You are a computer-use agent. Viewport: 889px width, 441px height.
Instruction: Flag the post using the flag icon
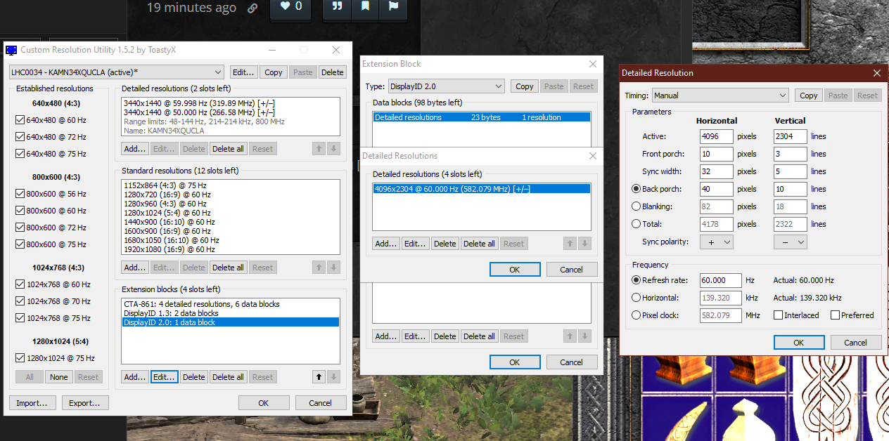pos(392,6)
